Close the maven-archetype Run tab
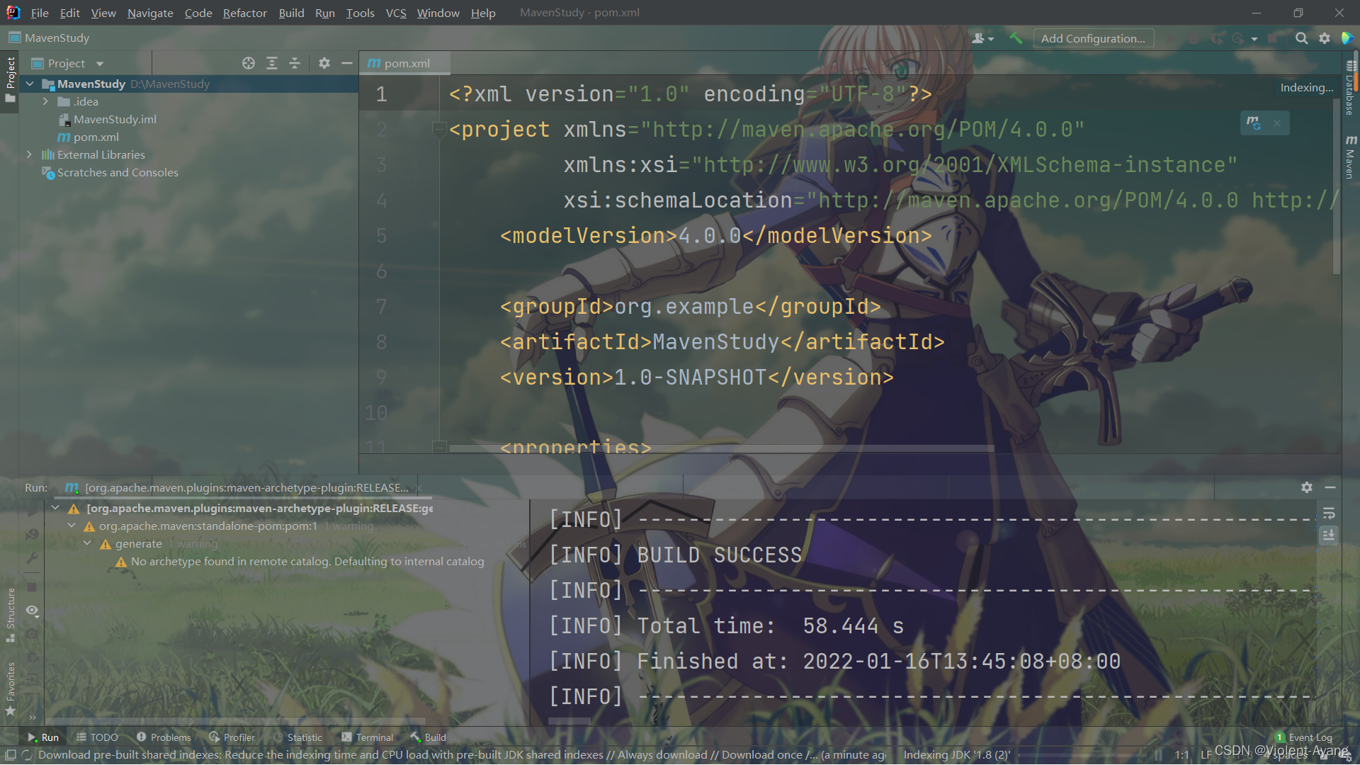The image size is (1360, 765). pyautogui.click(x=419, y=487)
